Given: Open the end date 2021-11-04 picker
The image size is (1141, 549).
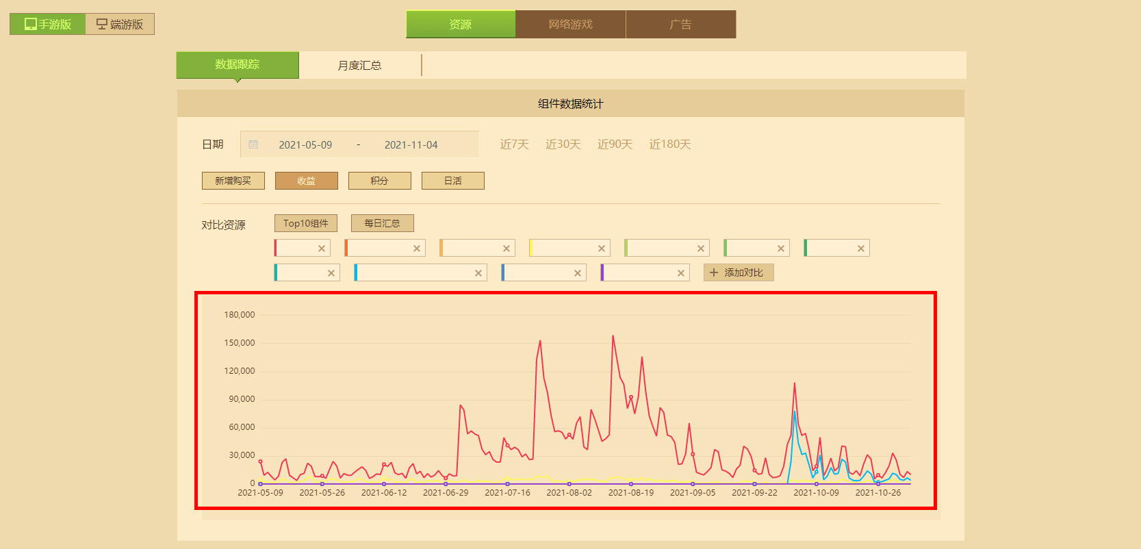Looking at the screenshot, I should [411, 144].
